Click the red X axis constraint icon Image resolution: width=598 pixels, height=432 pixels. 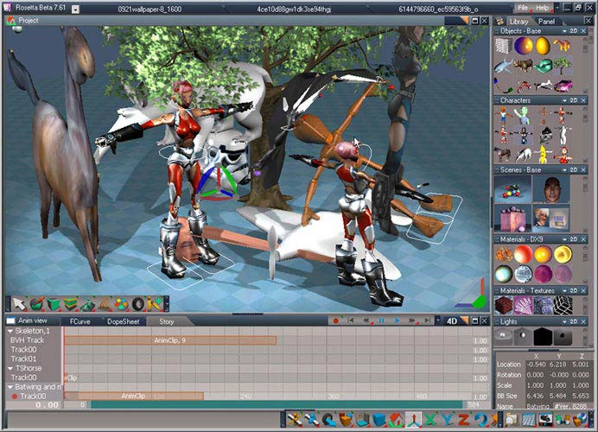coord(429,420)
